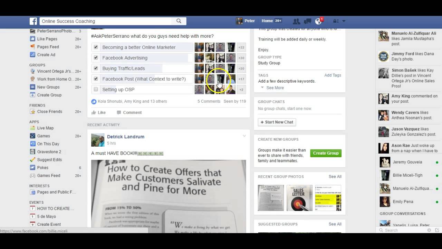Show +2 more voters for Setting up OSP
Image resolution: width=442 pixels, height=249 pixels.
point(241,90)
